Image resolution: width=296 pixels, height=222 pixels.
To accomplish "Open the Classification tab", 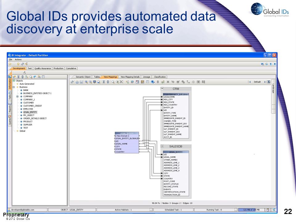I will pos(160,77).
